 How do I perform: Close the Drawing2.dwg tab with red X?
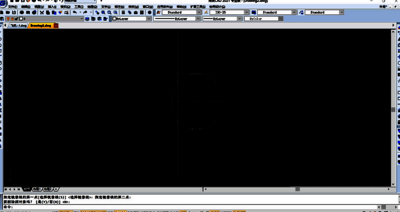(56, 25)
